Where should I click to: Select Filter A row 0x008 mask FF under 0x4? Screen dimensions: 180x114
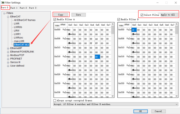tap(92, 43)
